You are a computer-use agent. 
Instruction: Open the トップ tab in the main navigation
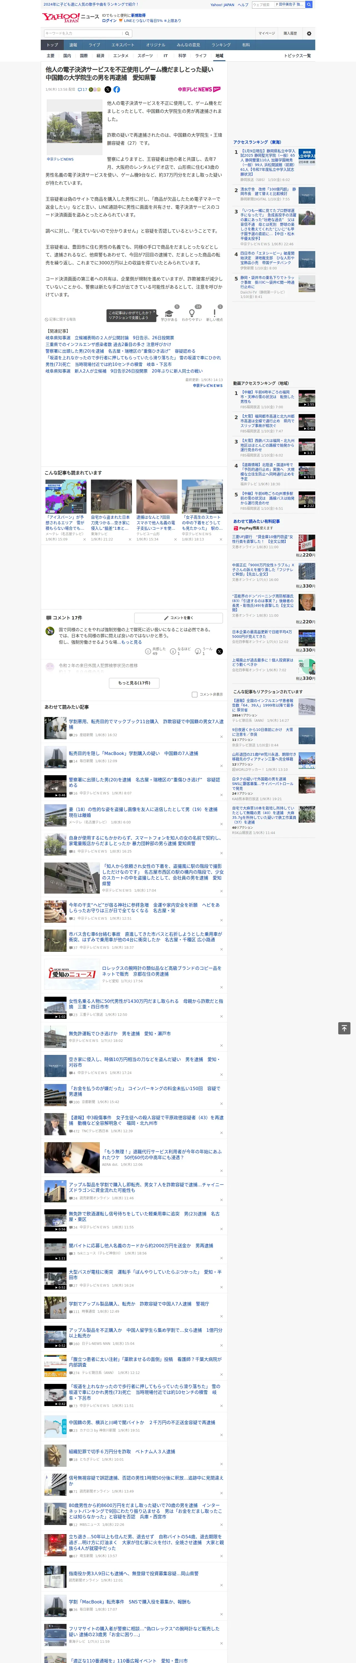point(52,45)
